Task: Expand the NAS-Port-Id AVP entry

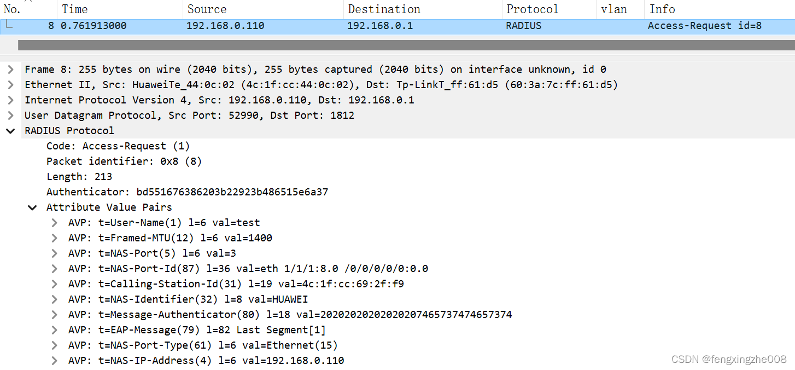Action: 53,268
